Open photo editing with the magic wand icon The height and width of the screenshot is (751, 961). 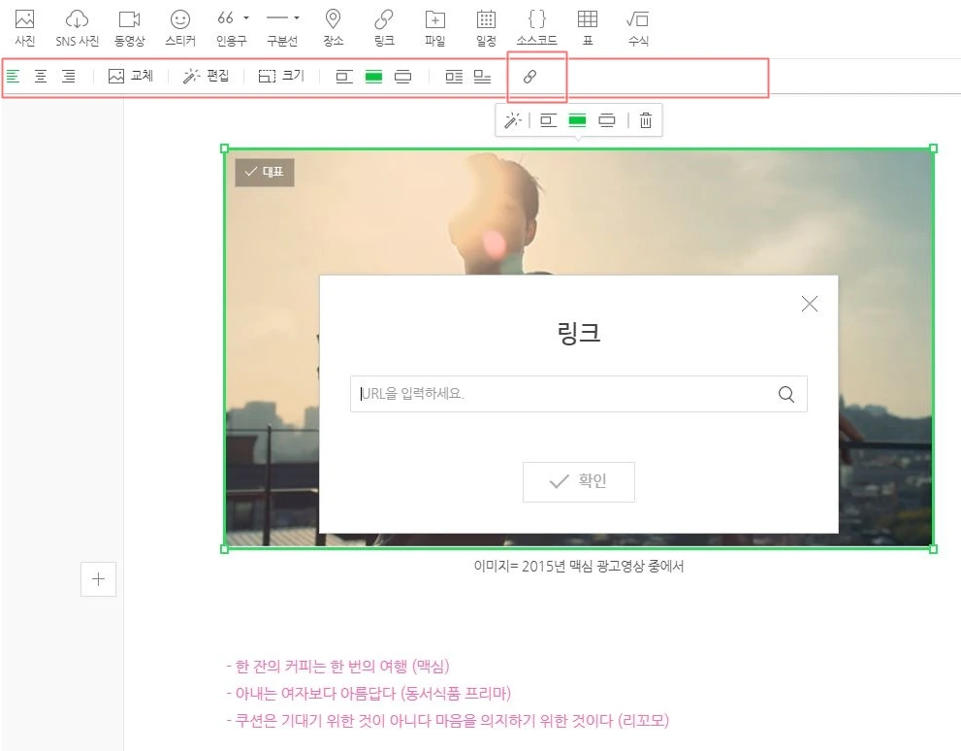point(513,120)
